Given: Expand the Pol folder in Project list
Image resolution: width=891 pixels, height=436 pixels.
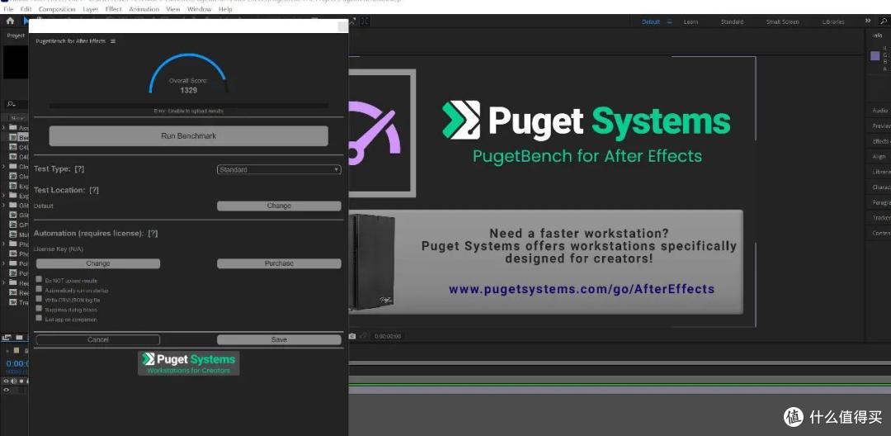Looking at the screenshot, I should point(5,263).
